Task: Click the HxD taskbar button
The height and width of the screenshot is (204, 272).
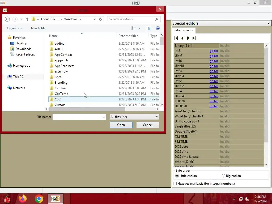Action: pos(56,199)
